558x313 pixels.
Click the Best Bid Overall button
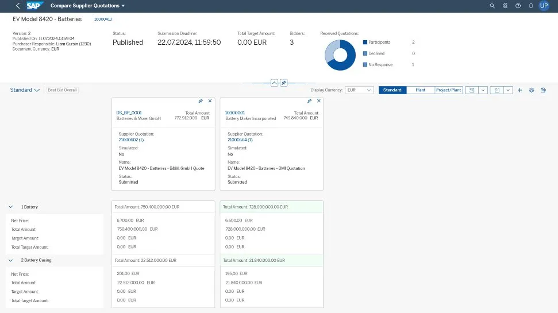(x=62, y=90)
